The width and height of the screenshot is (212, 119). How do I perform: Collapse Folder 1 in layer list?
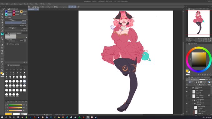pyautogui.click(x=190, y=88)
